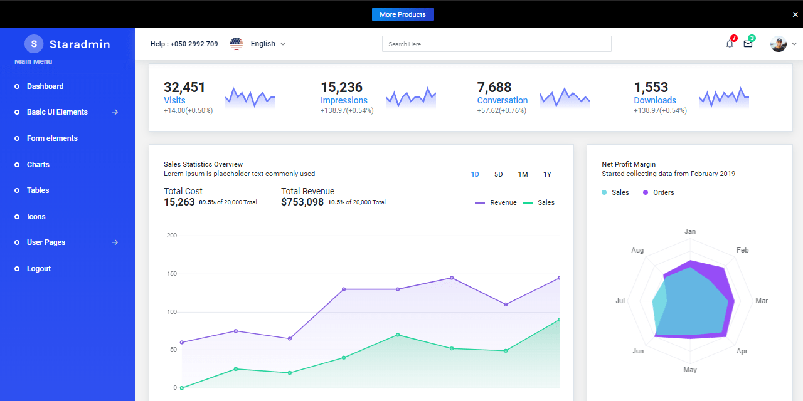Toggle the Orders legend on the radar chart
Screen dimensions: 803x401
click(x=657, y=192)
